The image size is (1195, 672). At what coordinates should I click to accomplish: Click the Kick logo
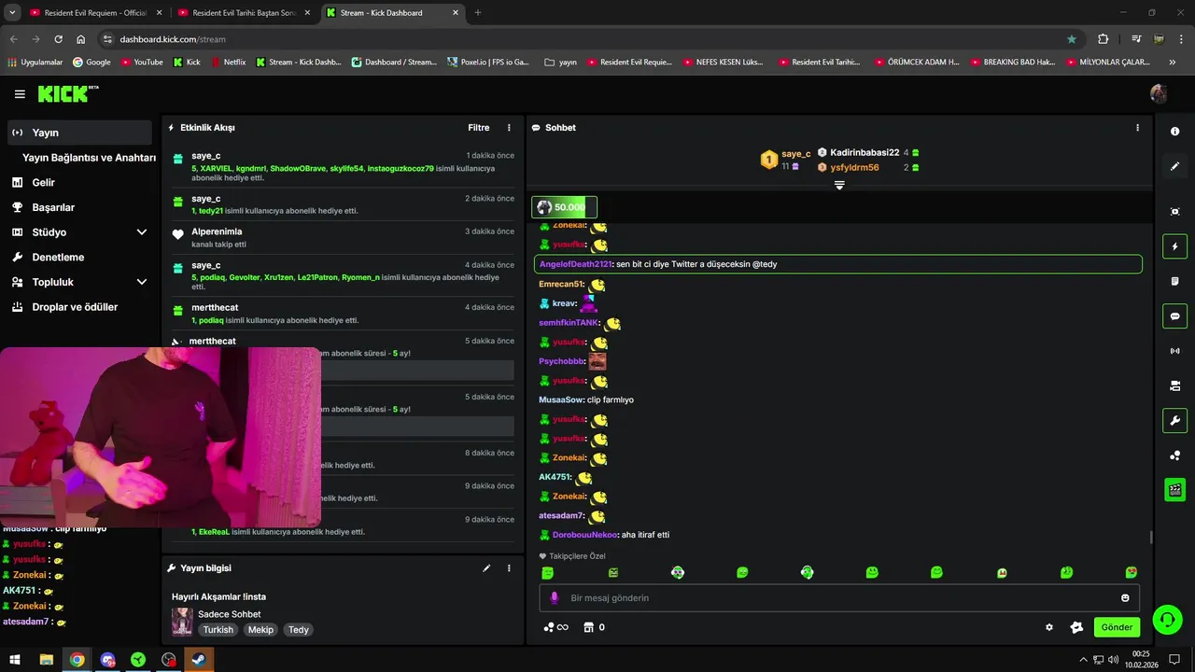(x=67, y=93)
